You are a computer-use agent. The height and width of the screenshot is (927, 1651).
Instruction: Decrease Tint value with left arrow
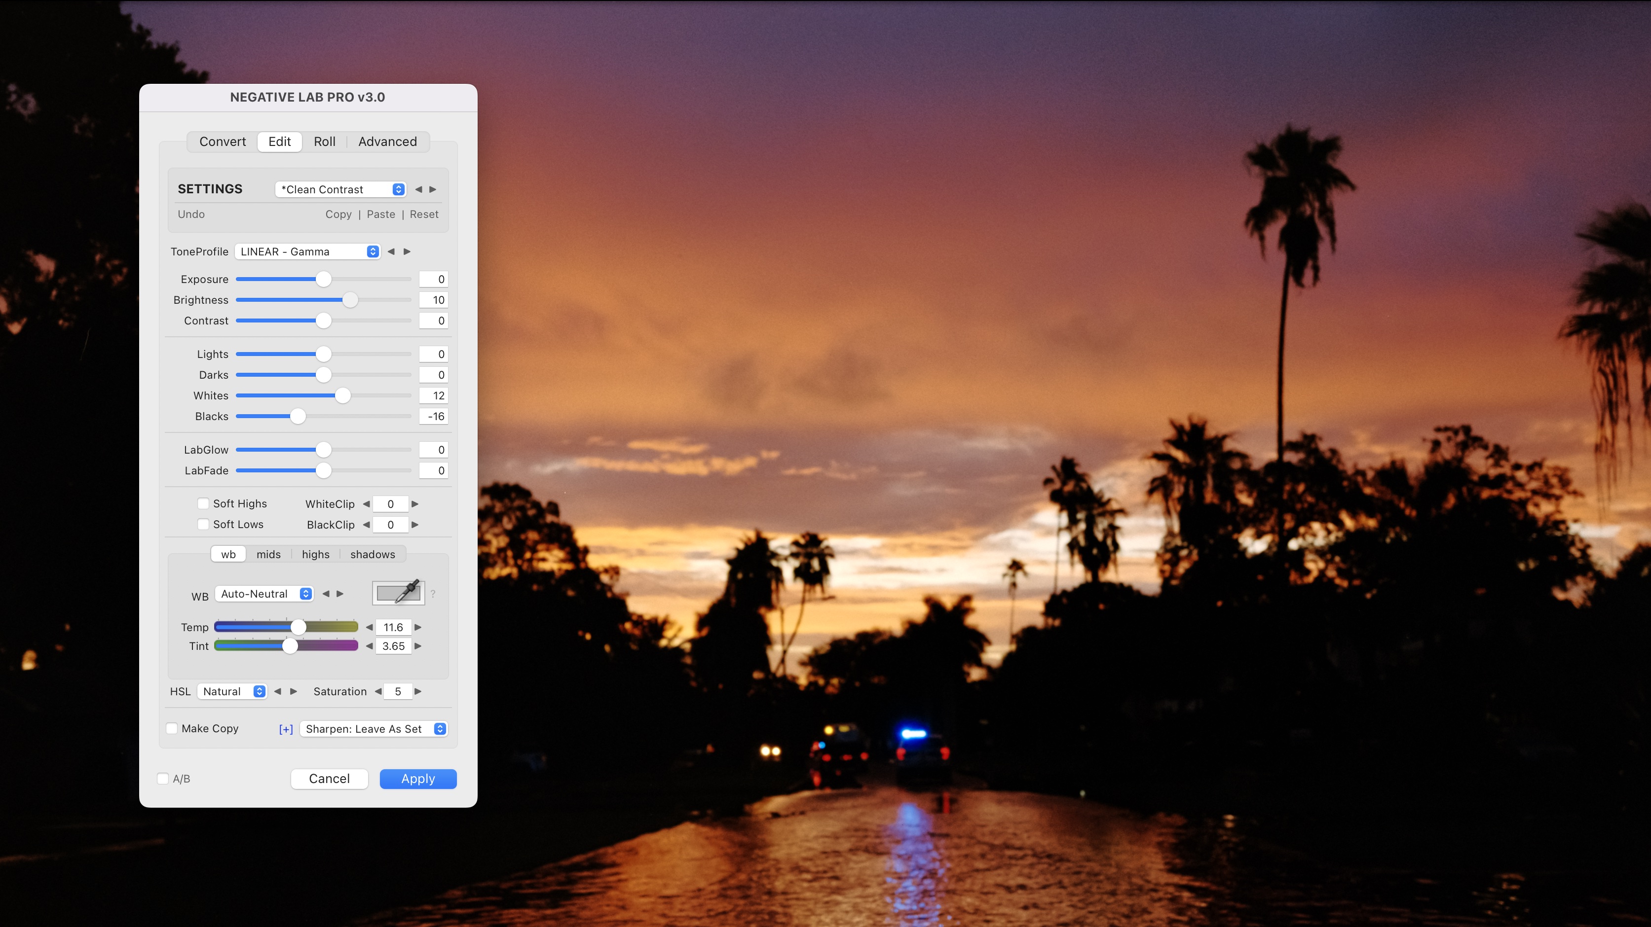[369, 646]
